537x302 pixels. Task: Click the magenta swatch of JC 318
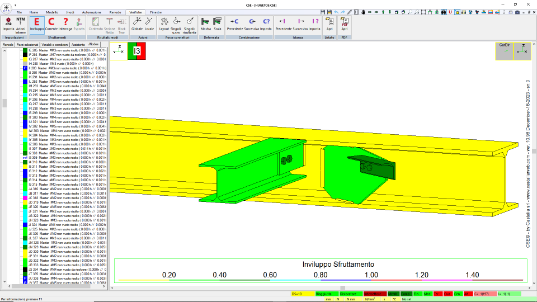pyautogui.click(x=25, y=198)
